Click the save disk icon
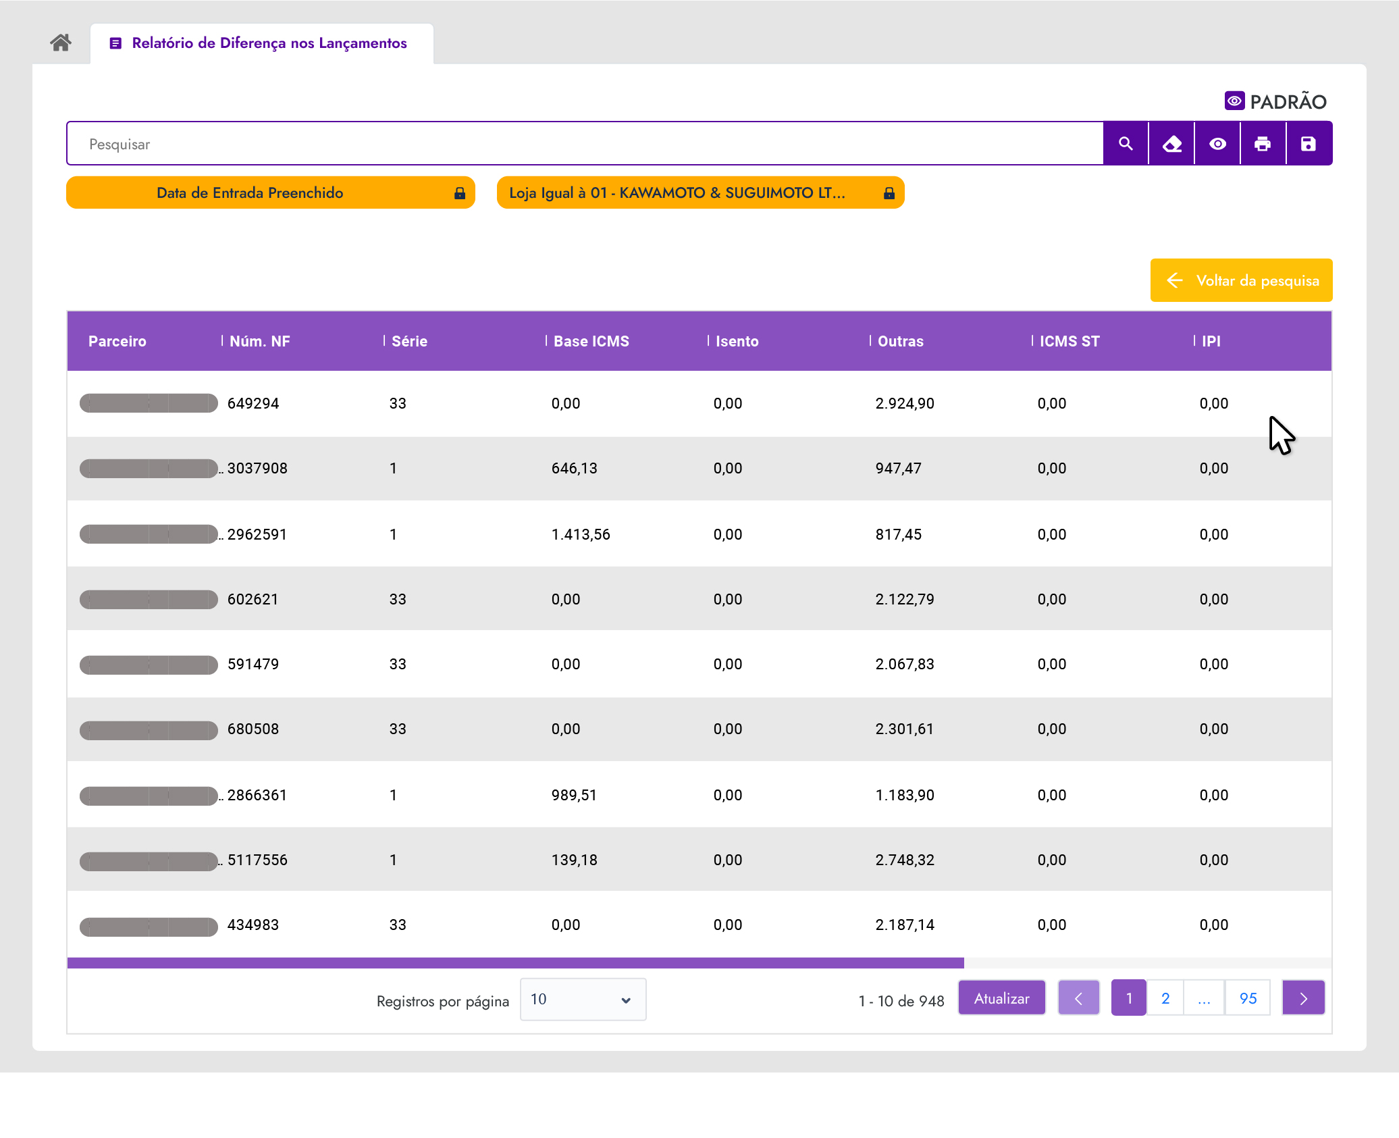 coord(1309,144)
